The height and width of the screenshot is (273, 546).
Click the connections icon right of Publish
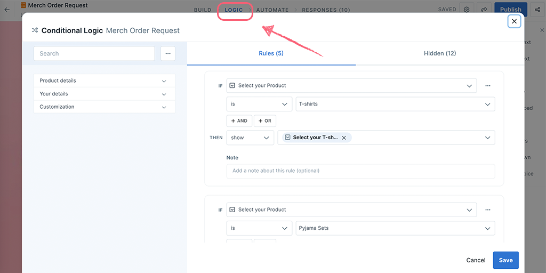[x=537, y=10]
